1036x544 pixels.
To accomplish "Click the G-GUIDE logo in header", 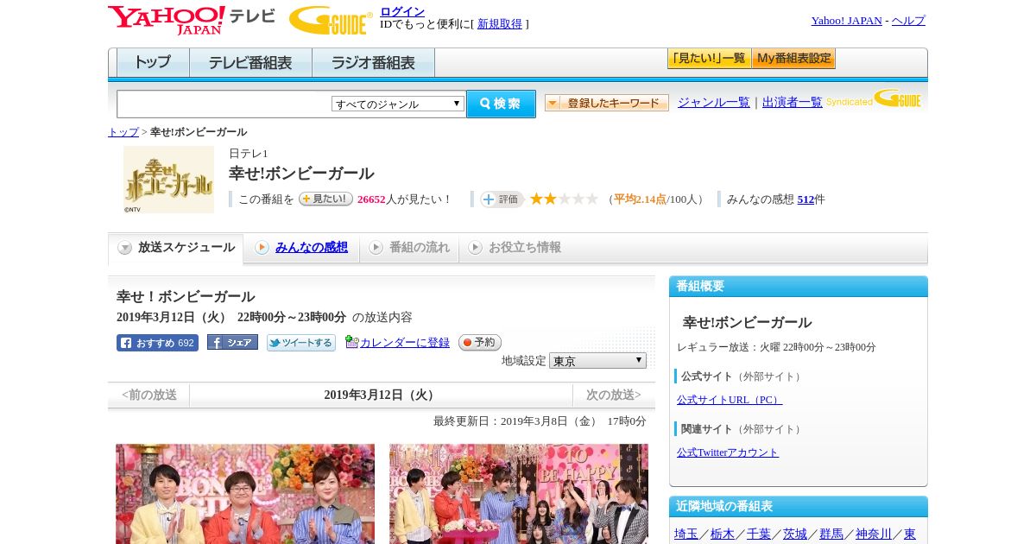I will (331, 20).
